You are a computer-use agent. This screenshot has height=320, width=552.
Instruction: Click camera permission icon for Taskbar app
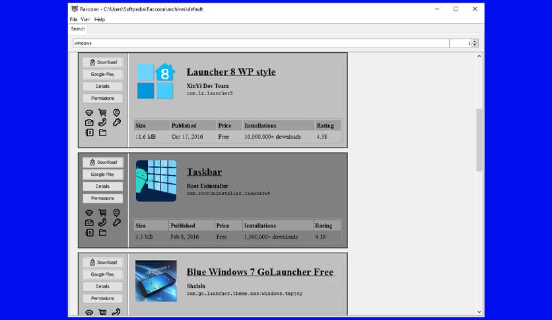(89, 223)
